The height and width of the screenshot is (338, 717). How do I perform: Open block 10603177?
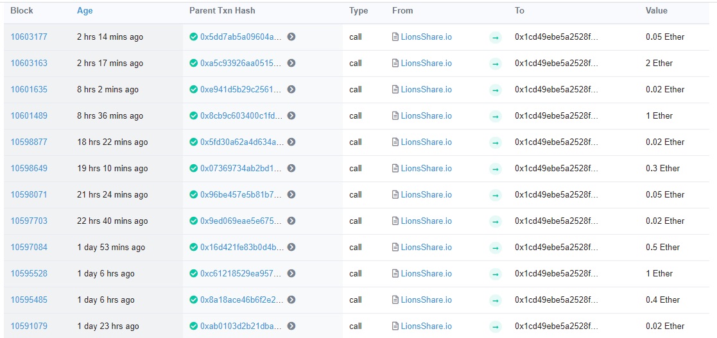29,37
